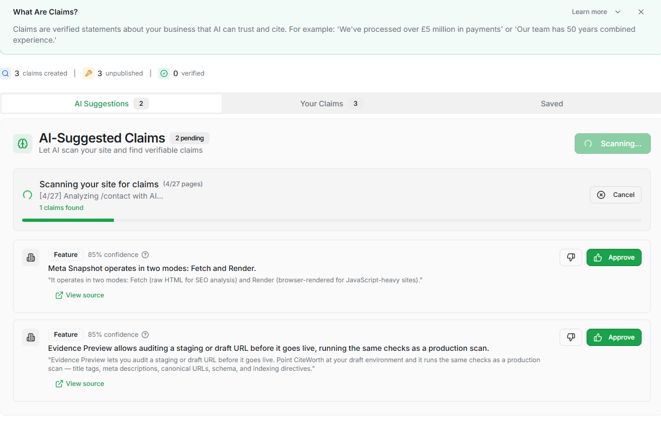Click the source-type icon on the first claim card
The image size is (661, 421).
(31, 257)
